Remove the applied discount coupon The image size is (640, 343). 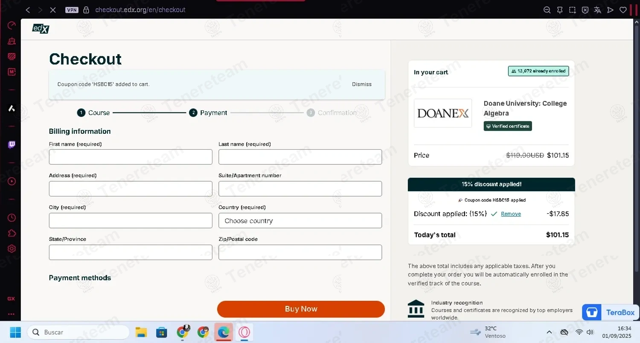[511, 214]
